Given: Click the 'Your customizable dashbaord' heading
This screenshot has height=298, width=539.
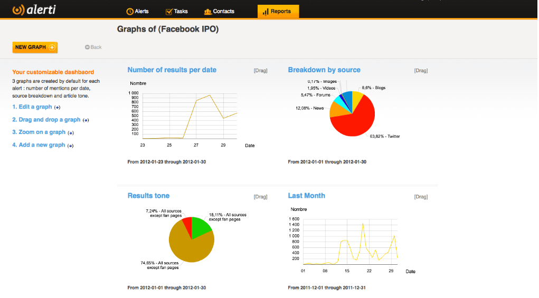Looking at the screenshot, I should (x=53, y=72).
